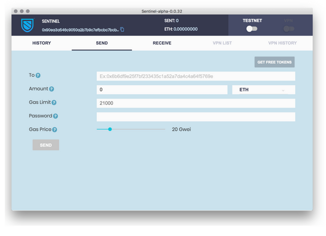
Task: Toggle the VPN switch
Action: tap(289, 29)
